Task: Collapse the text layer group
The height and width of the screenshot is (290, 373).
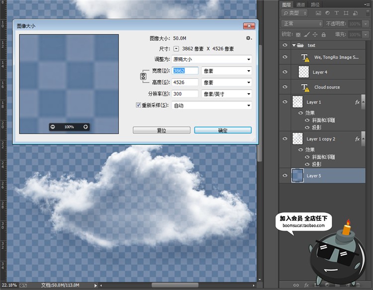Action: coord(294,45)
